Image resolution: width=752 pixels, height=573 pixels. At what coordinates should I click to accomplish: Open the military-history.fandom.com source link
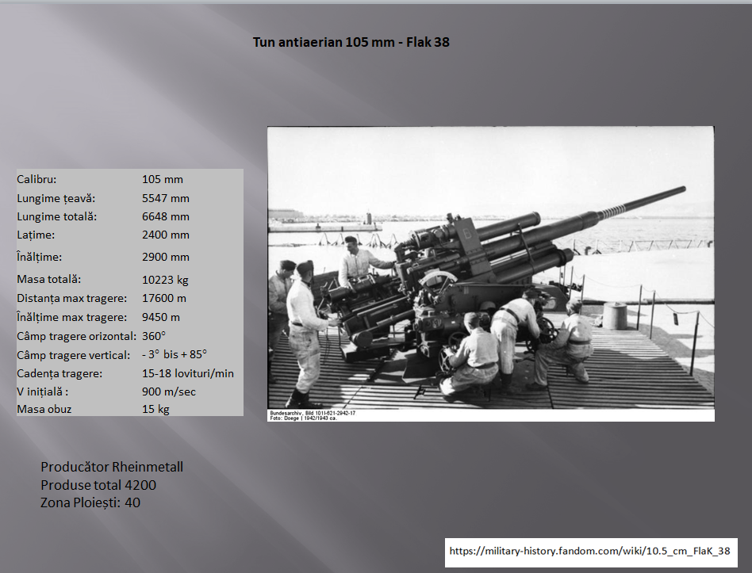coord(589,551)
